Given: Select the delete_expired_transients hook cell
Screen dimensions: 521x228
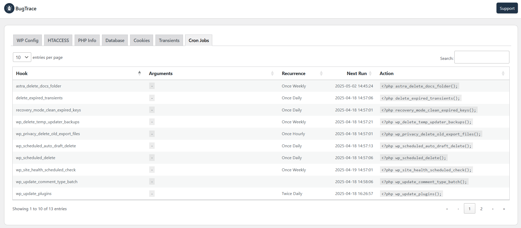Looking at the screenshot, I should (39, 98).
